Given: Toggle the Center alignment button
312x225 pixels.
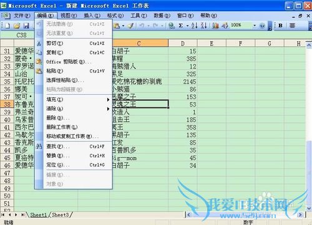Looking at the screenshot, I should pyautogui.click(x=292, y=26).
